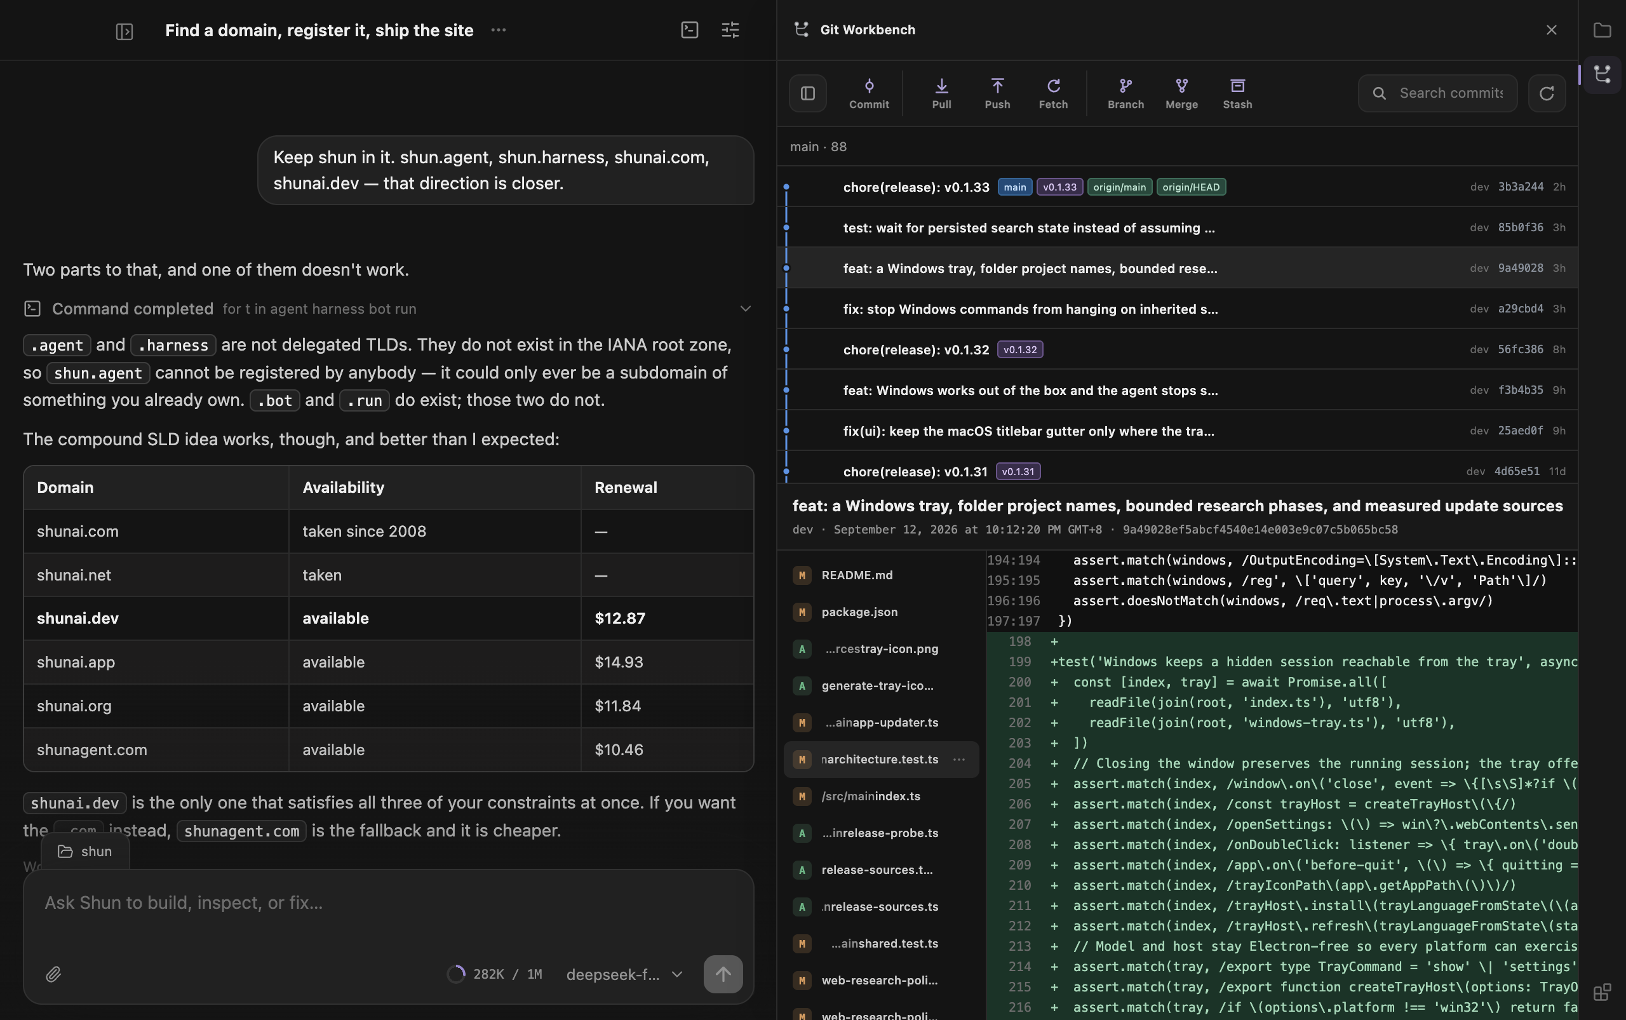Close the Git Workbench panel
Image resolution: width=1626 pixels, height=1020 pixels.
point(1551,30)
